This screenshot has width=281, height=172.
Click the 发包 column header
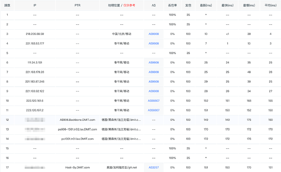click(188, 5)
